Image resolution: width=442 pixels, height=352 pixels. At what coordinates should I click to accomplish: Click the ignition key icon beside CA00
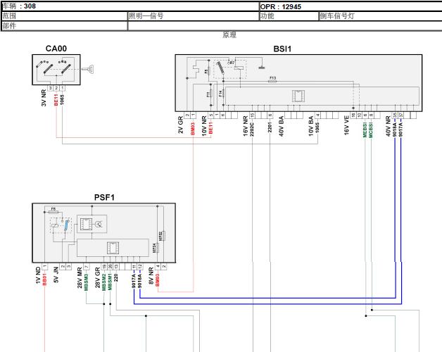point(89,69)
